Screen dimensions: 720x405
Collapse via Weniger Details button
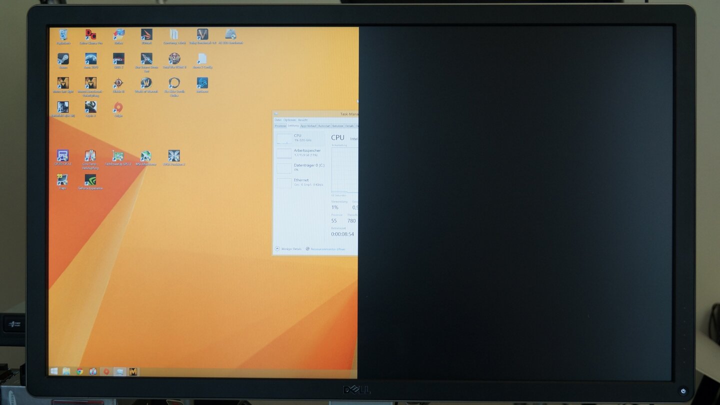[288, 248]
